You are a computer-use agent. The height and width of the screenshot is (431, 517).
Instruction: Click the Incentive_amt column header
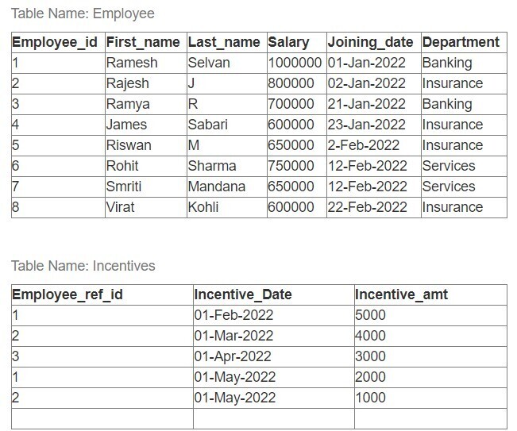coord(402,294)
